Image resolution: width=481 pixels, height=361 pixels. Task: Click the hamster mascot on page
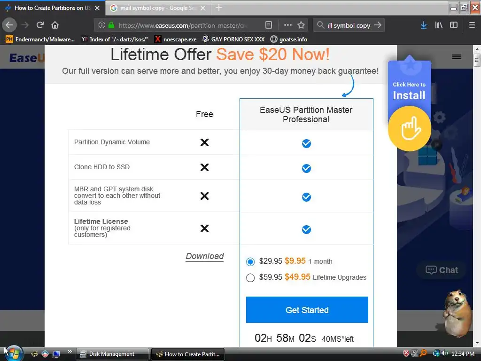(x=457, y=313)
